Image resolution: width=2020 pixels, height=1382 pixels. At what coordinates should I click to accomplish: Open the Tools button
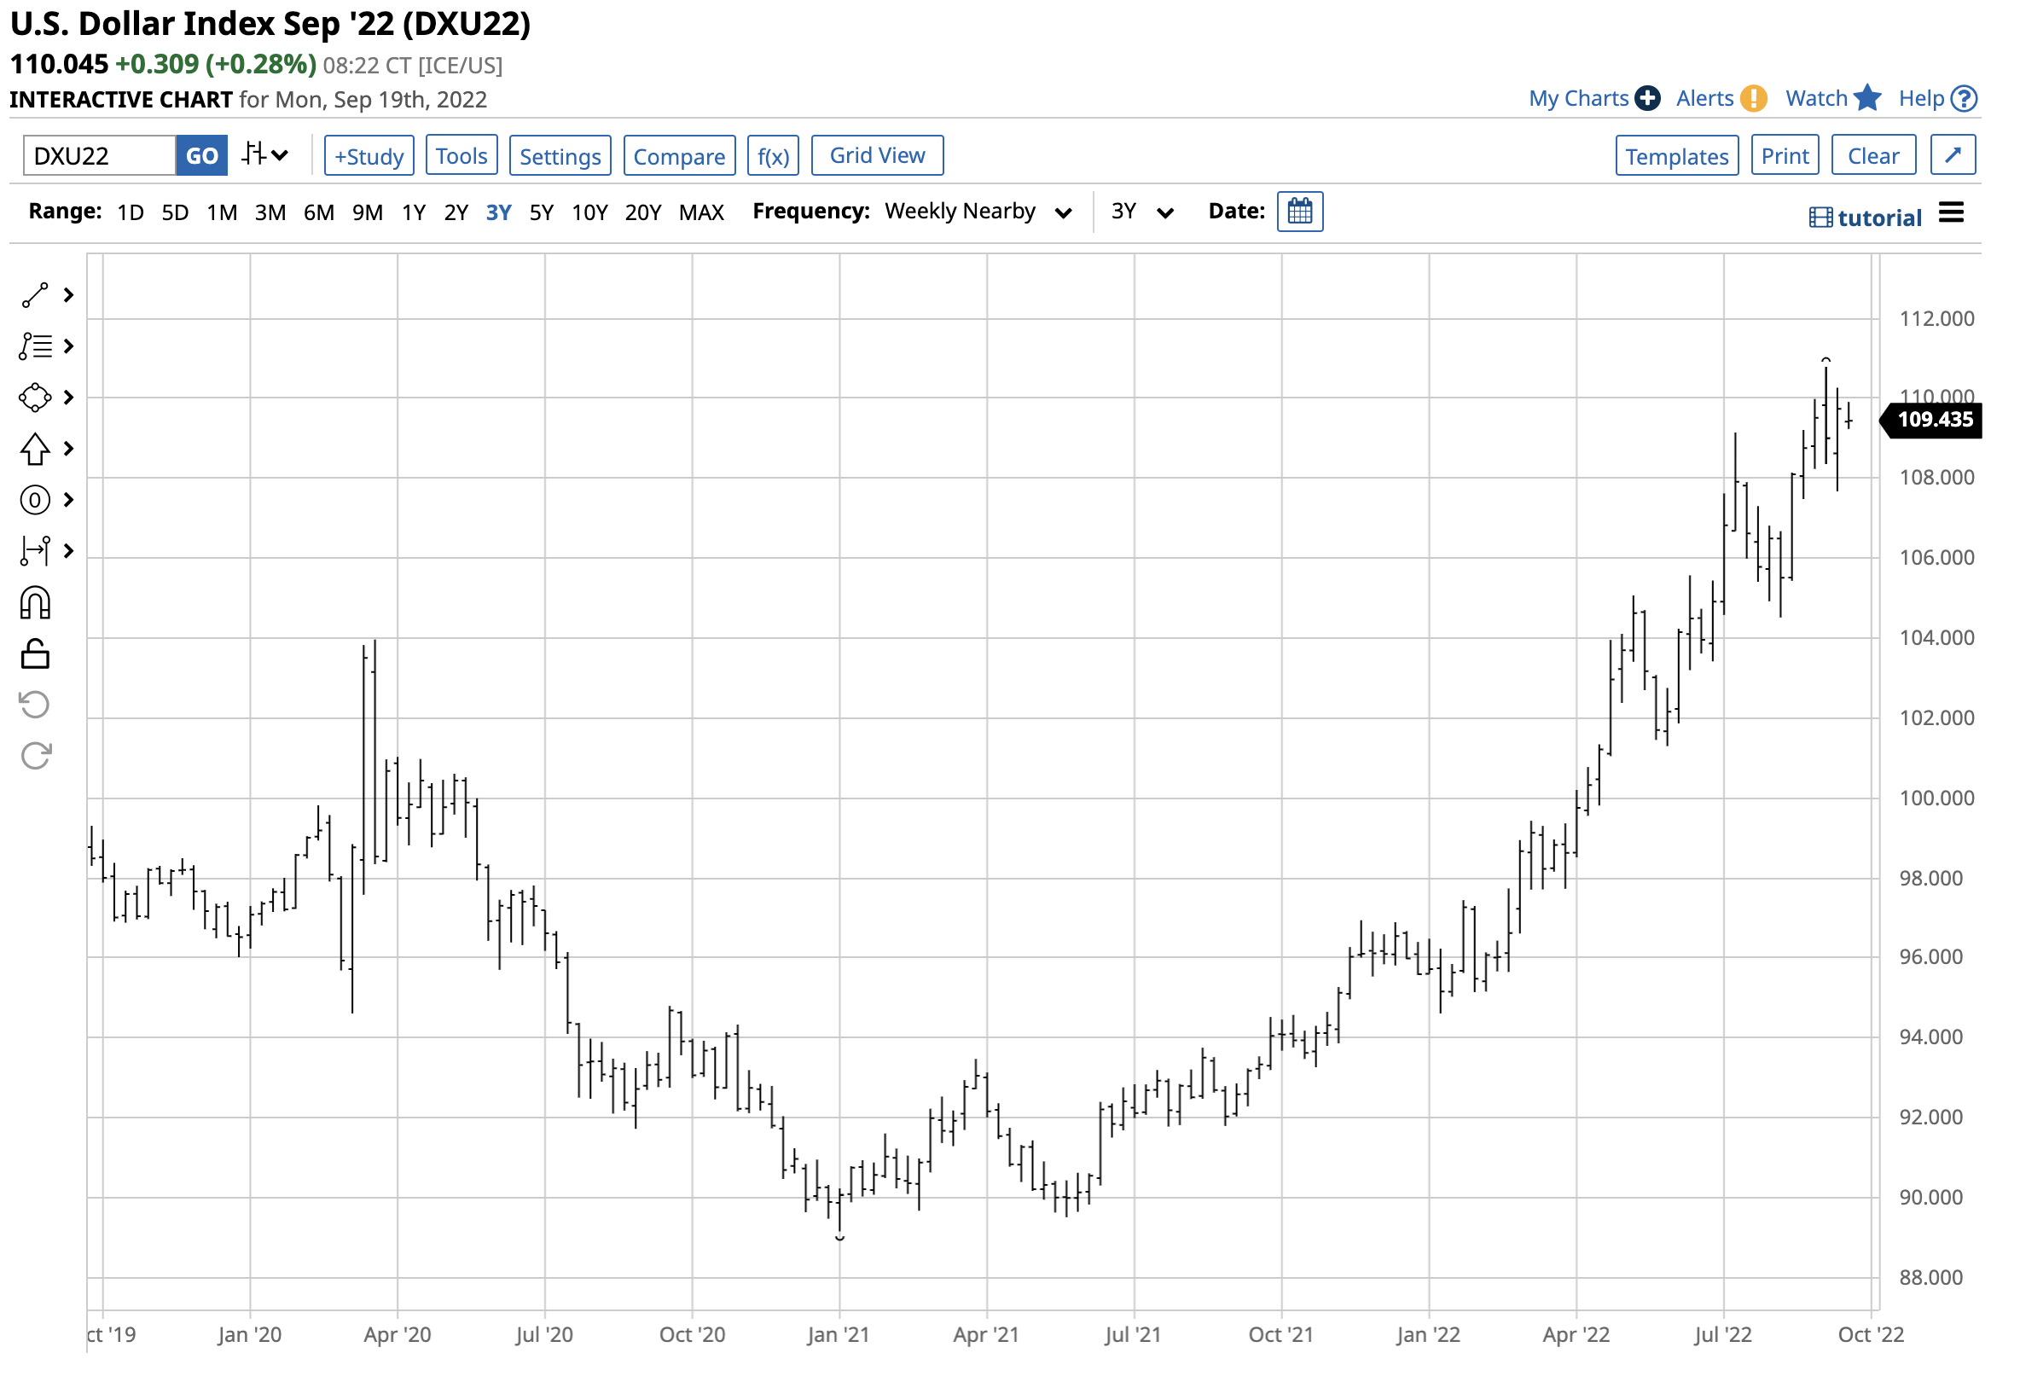pos(462,155)
